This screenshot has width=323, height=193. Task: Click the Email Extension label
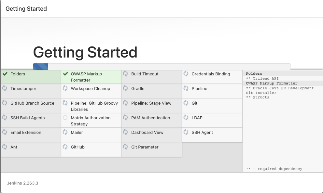[x=26, y=132]
